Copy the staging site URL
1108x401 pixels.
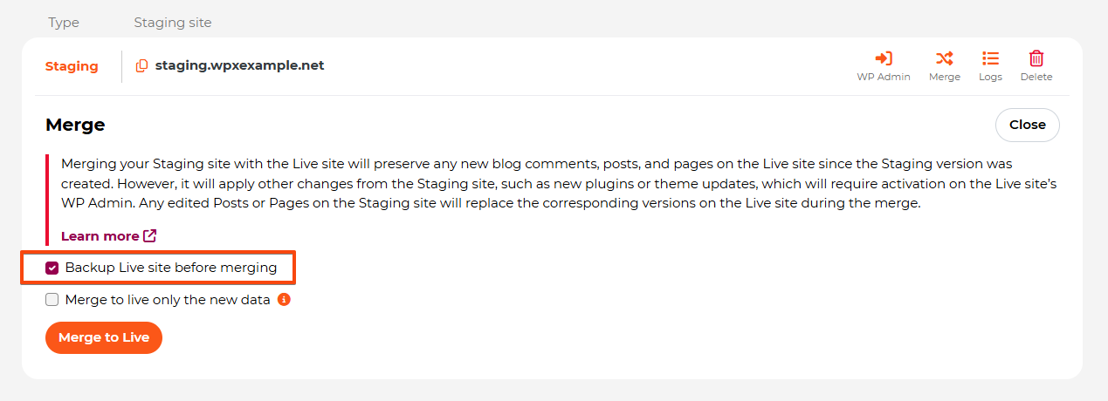pyautogui.click(x=141, y=66)
